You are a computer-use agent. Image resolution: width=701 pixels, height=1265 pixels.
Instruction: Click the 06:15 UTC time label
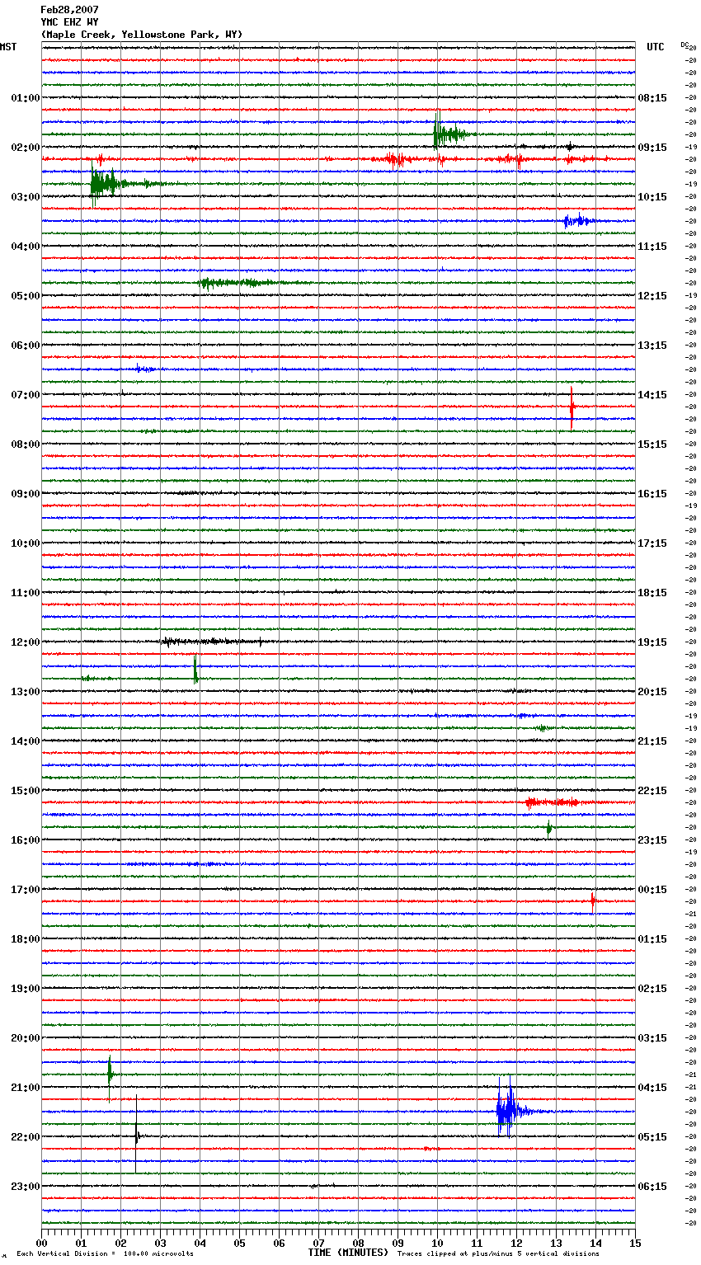click(x=652, y=1187)
